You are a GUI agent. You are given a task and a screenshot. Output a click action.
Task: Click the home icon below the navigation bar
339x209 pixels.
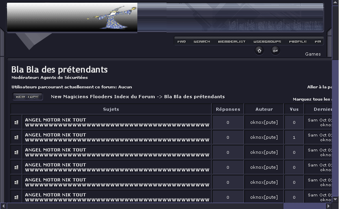(259, 50)
